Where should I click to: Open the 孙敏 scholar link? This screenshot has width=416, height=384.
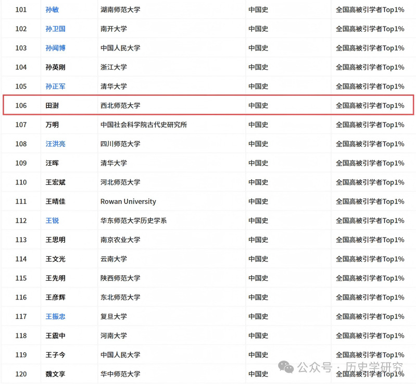[x=52, y=9]
